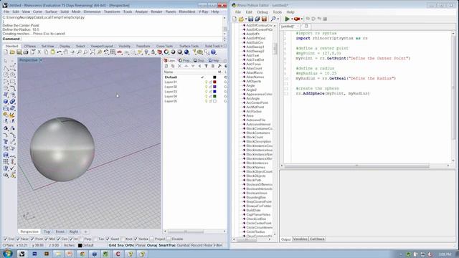Click the Open folder icon in Rhino toolbar

tap(12, 52)
